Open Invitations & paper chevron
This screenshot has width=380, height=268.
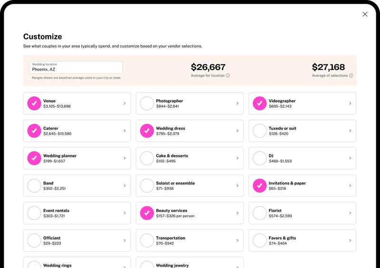tap(350, 185)
